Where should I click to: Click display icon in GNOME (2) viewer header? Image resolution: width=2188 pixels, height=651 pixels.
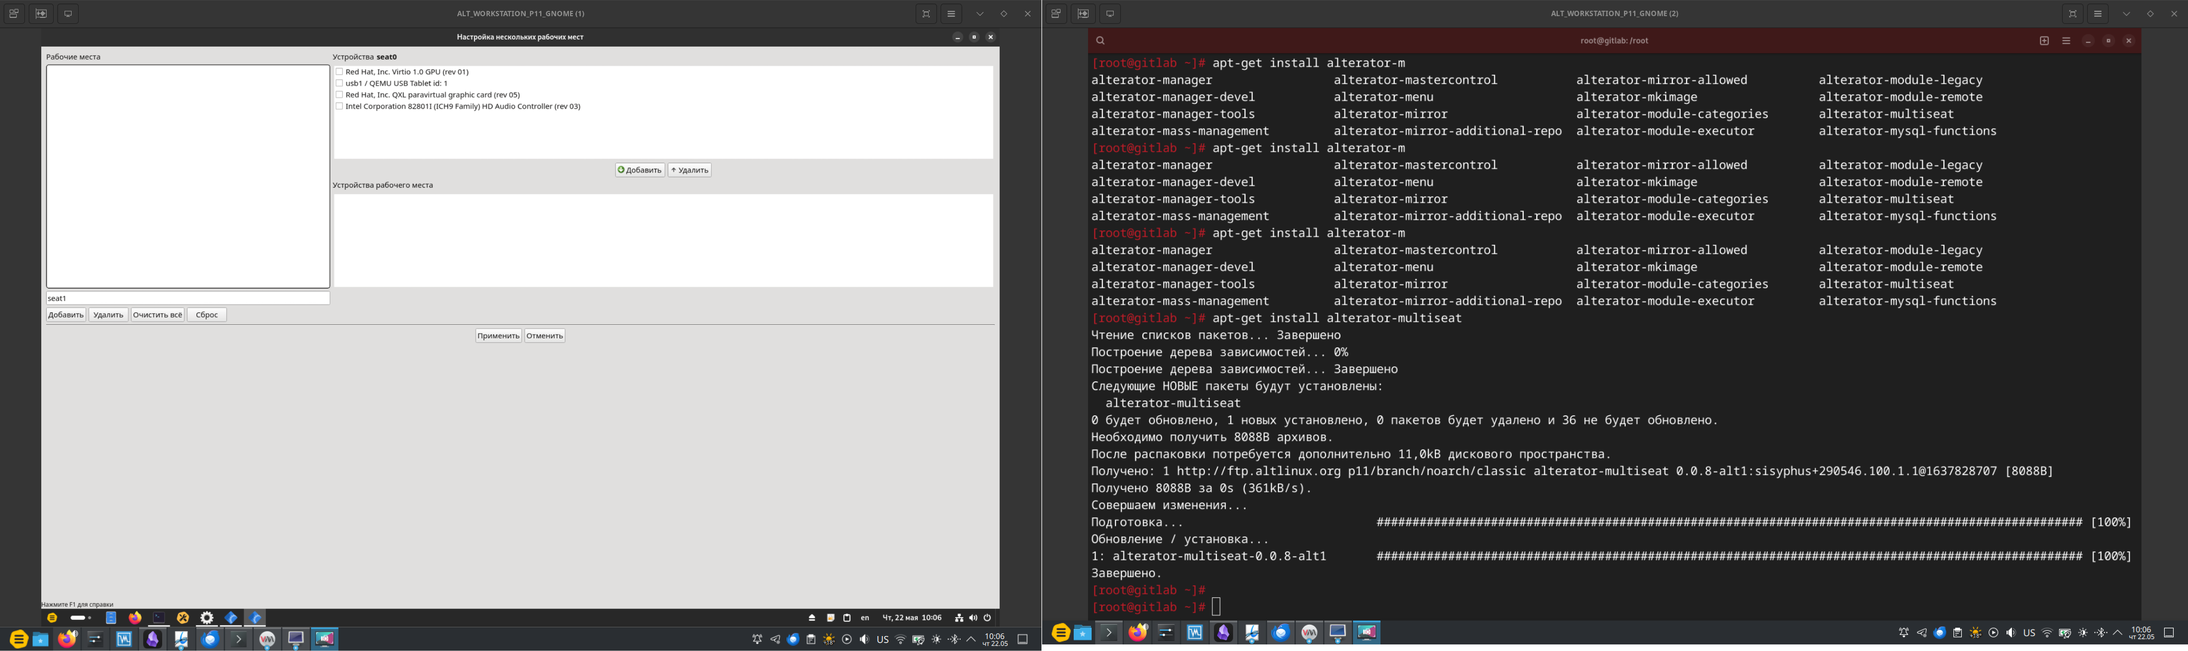coord(1110,14)
